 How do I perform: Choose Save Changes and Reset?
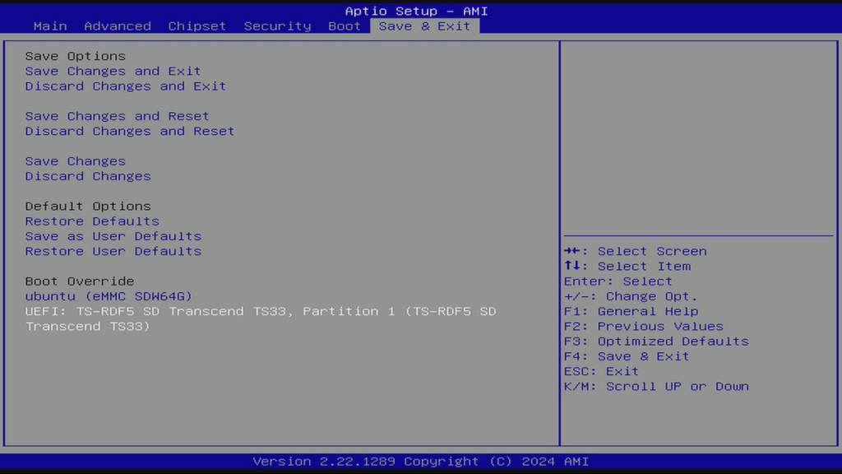pos(117,116)
